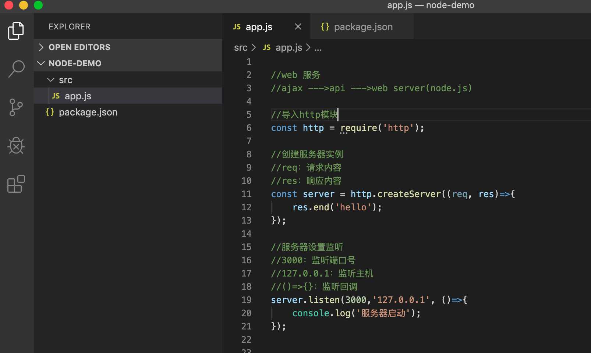
Task: Click the server variable on line 11
Action: 319,194
